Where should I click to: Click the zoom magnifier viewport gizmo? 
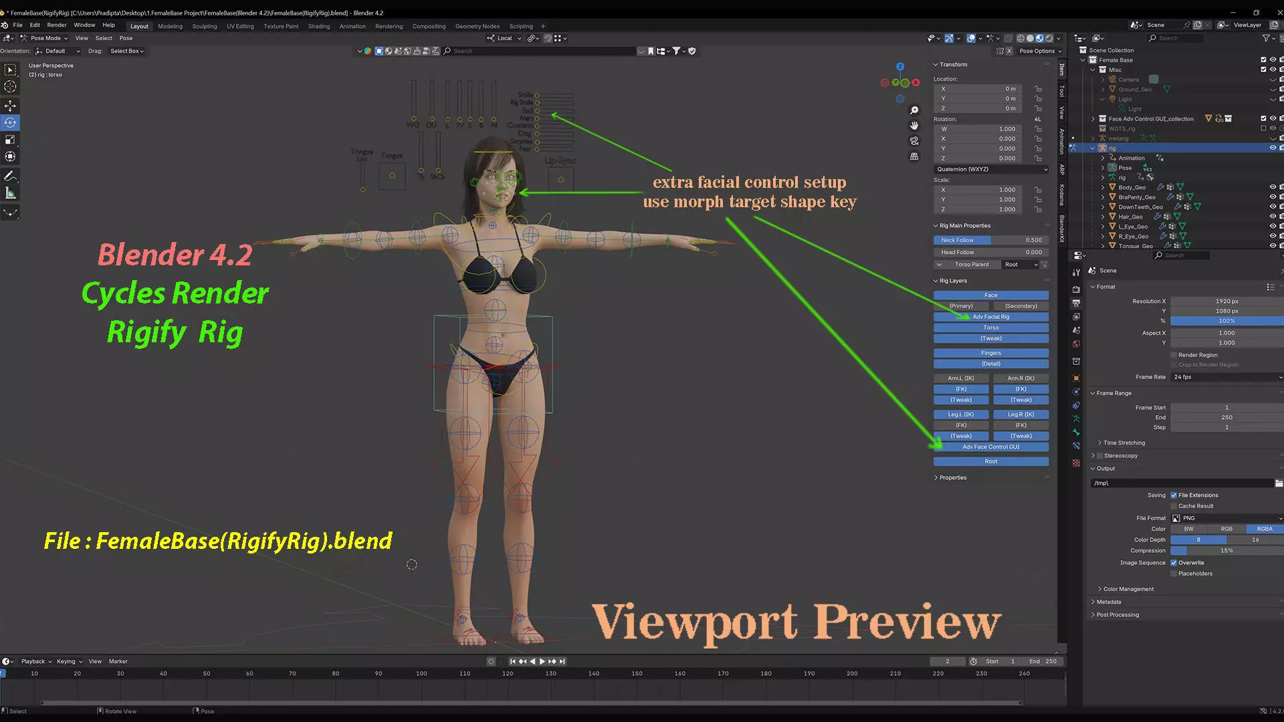click(x=914, y=110)
